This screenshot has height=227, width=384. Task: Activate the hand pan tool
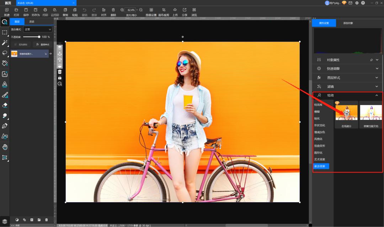(5, 147)
